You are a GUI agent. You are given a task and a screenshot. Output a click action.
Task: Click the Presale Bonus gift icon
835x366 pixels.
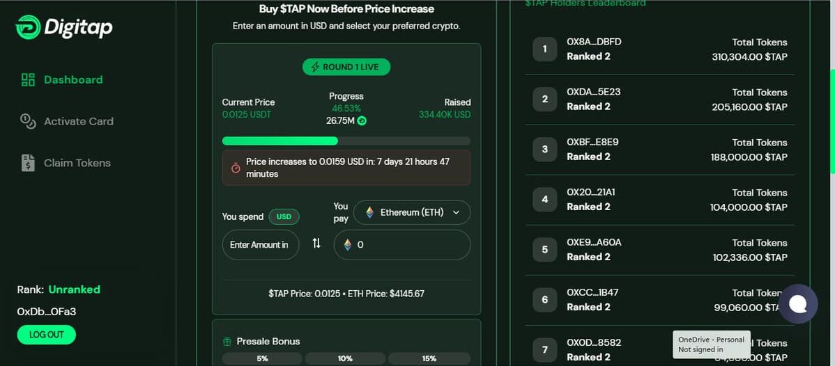pos(227,342)
